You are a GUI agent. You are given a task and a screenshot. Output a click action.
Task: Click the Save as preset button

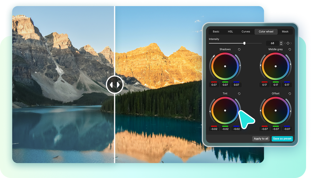click(282, 138)
